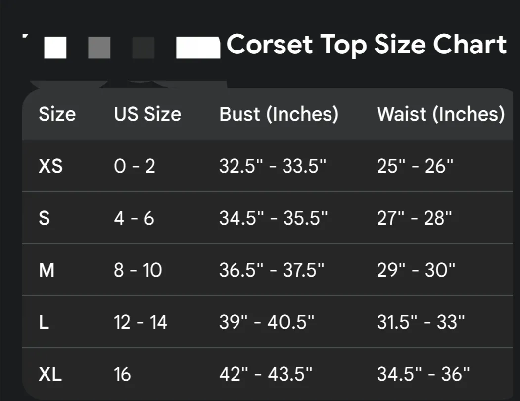Select the S size row label

click(x=45, y=218)
